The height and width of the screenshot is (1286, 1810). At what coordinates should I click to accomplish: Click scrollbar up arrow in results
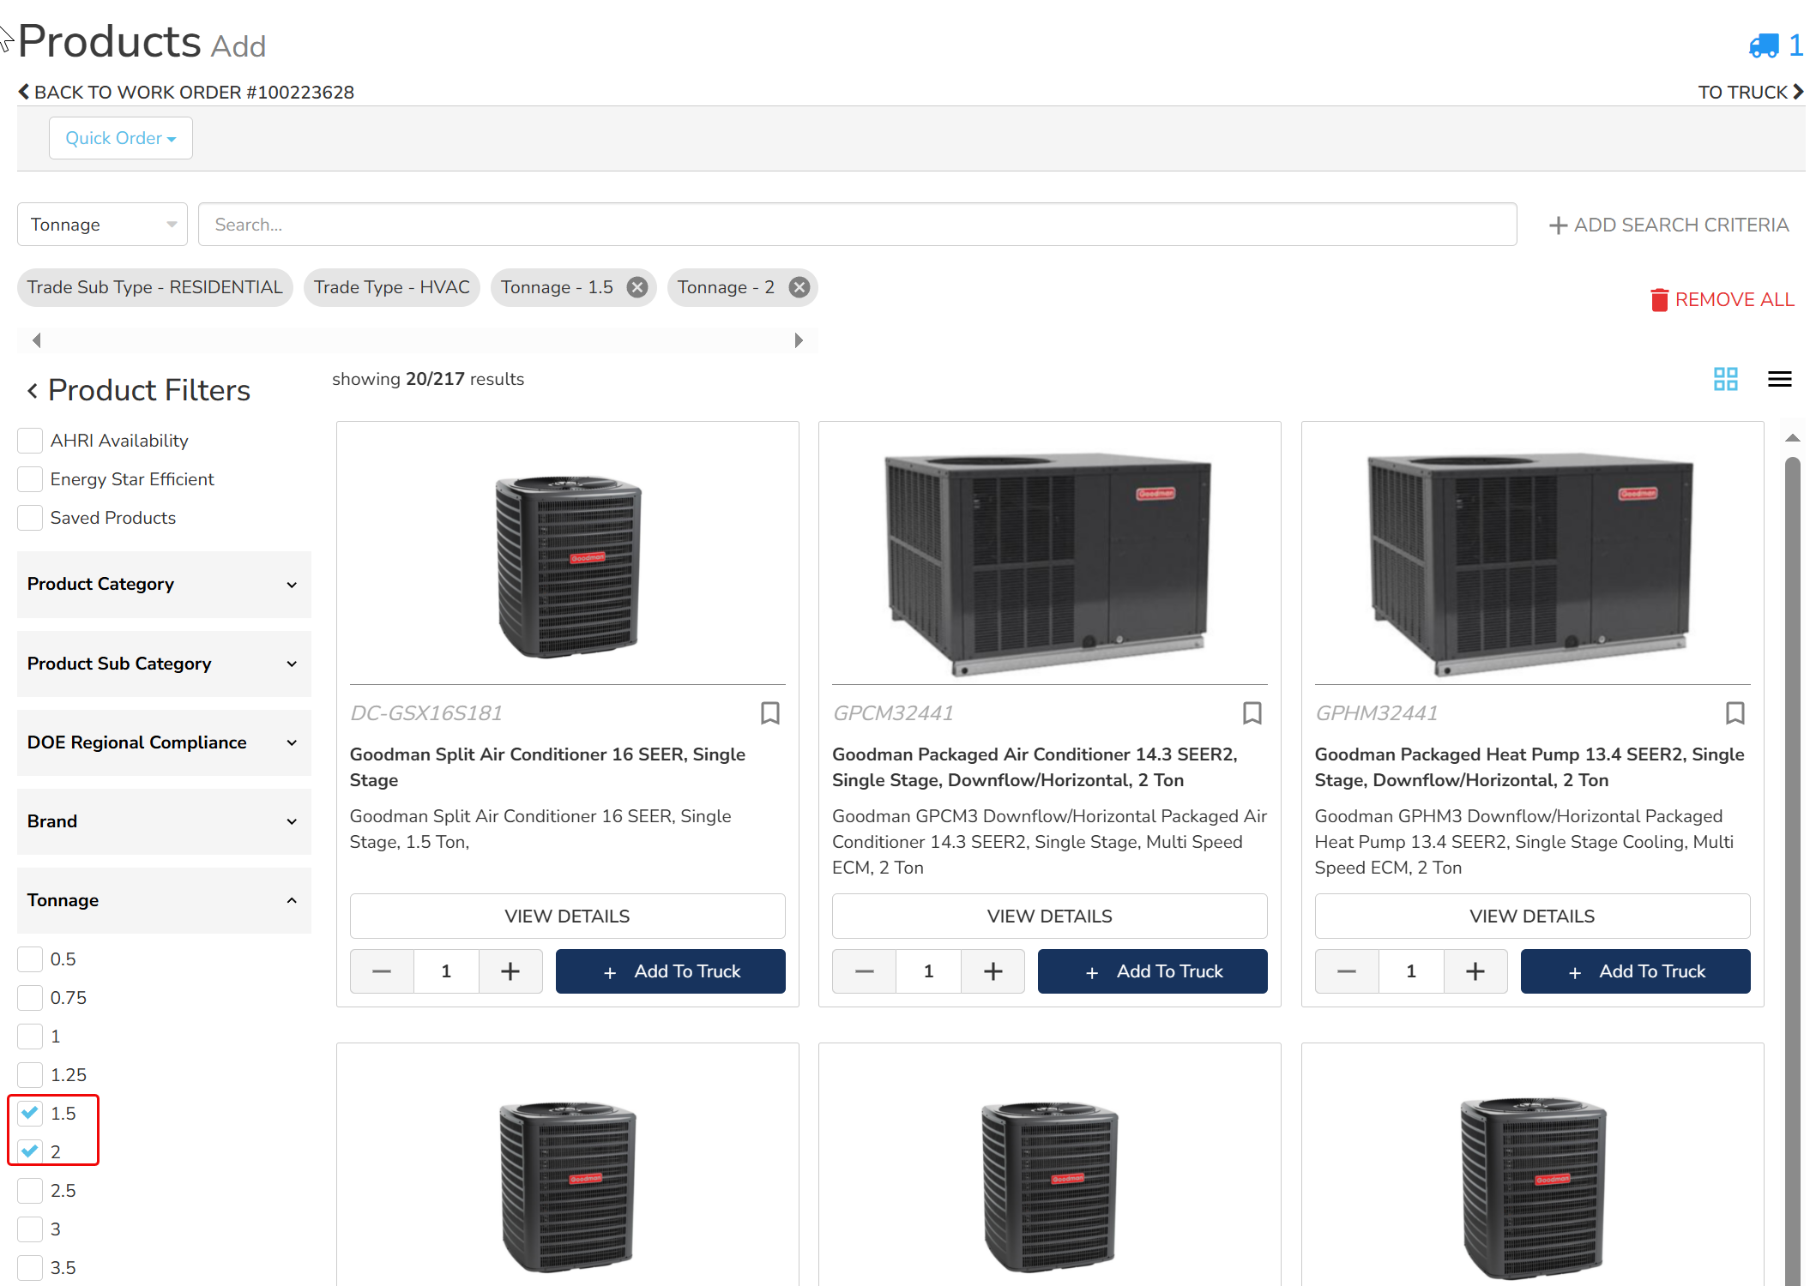pos(1792,438)
